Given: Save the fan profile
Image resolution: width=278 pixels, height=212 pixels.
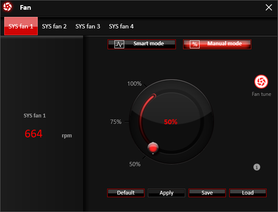Looking at the screenshot, I should coord(207,193).
